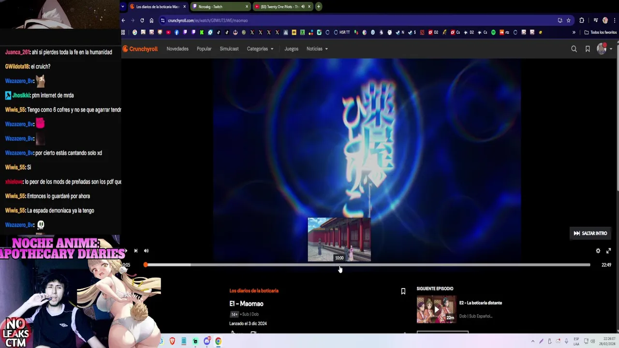Play the E2 episode thumbnail

pyautogui.click(x=436, y=309)
